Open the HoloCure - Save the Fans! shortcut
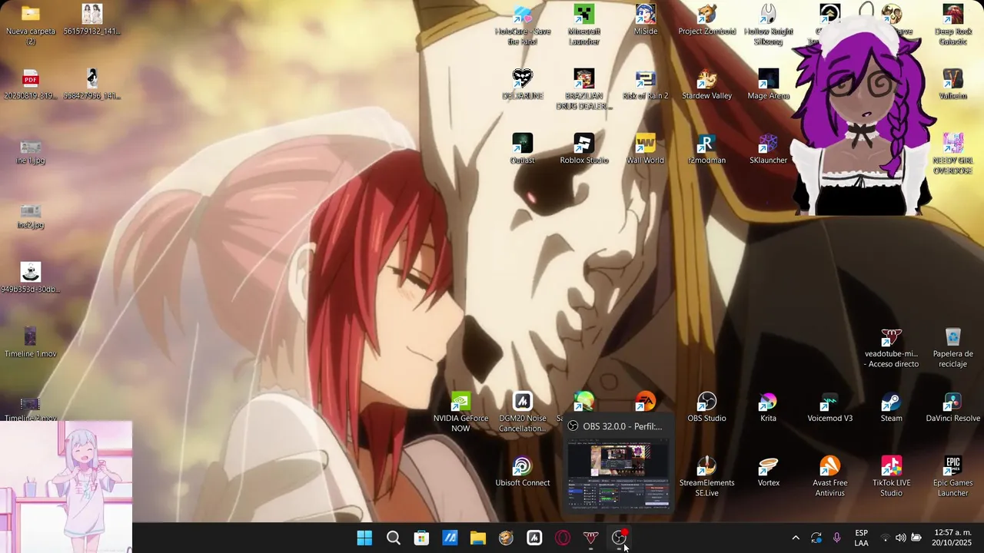Viewport: 984px width, 553px height. [x=523, y=25]
